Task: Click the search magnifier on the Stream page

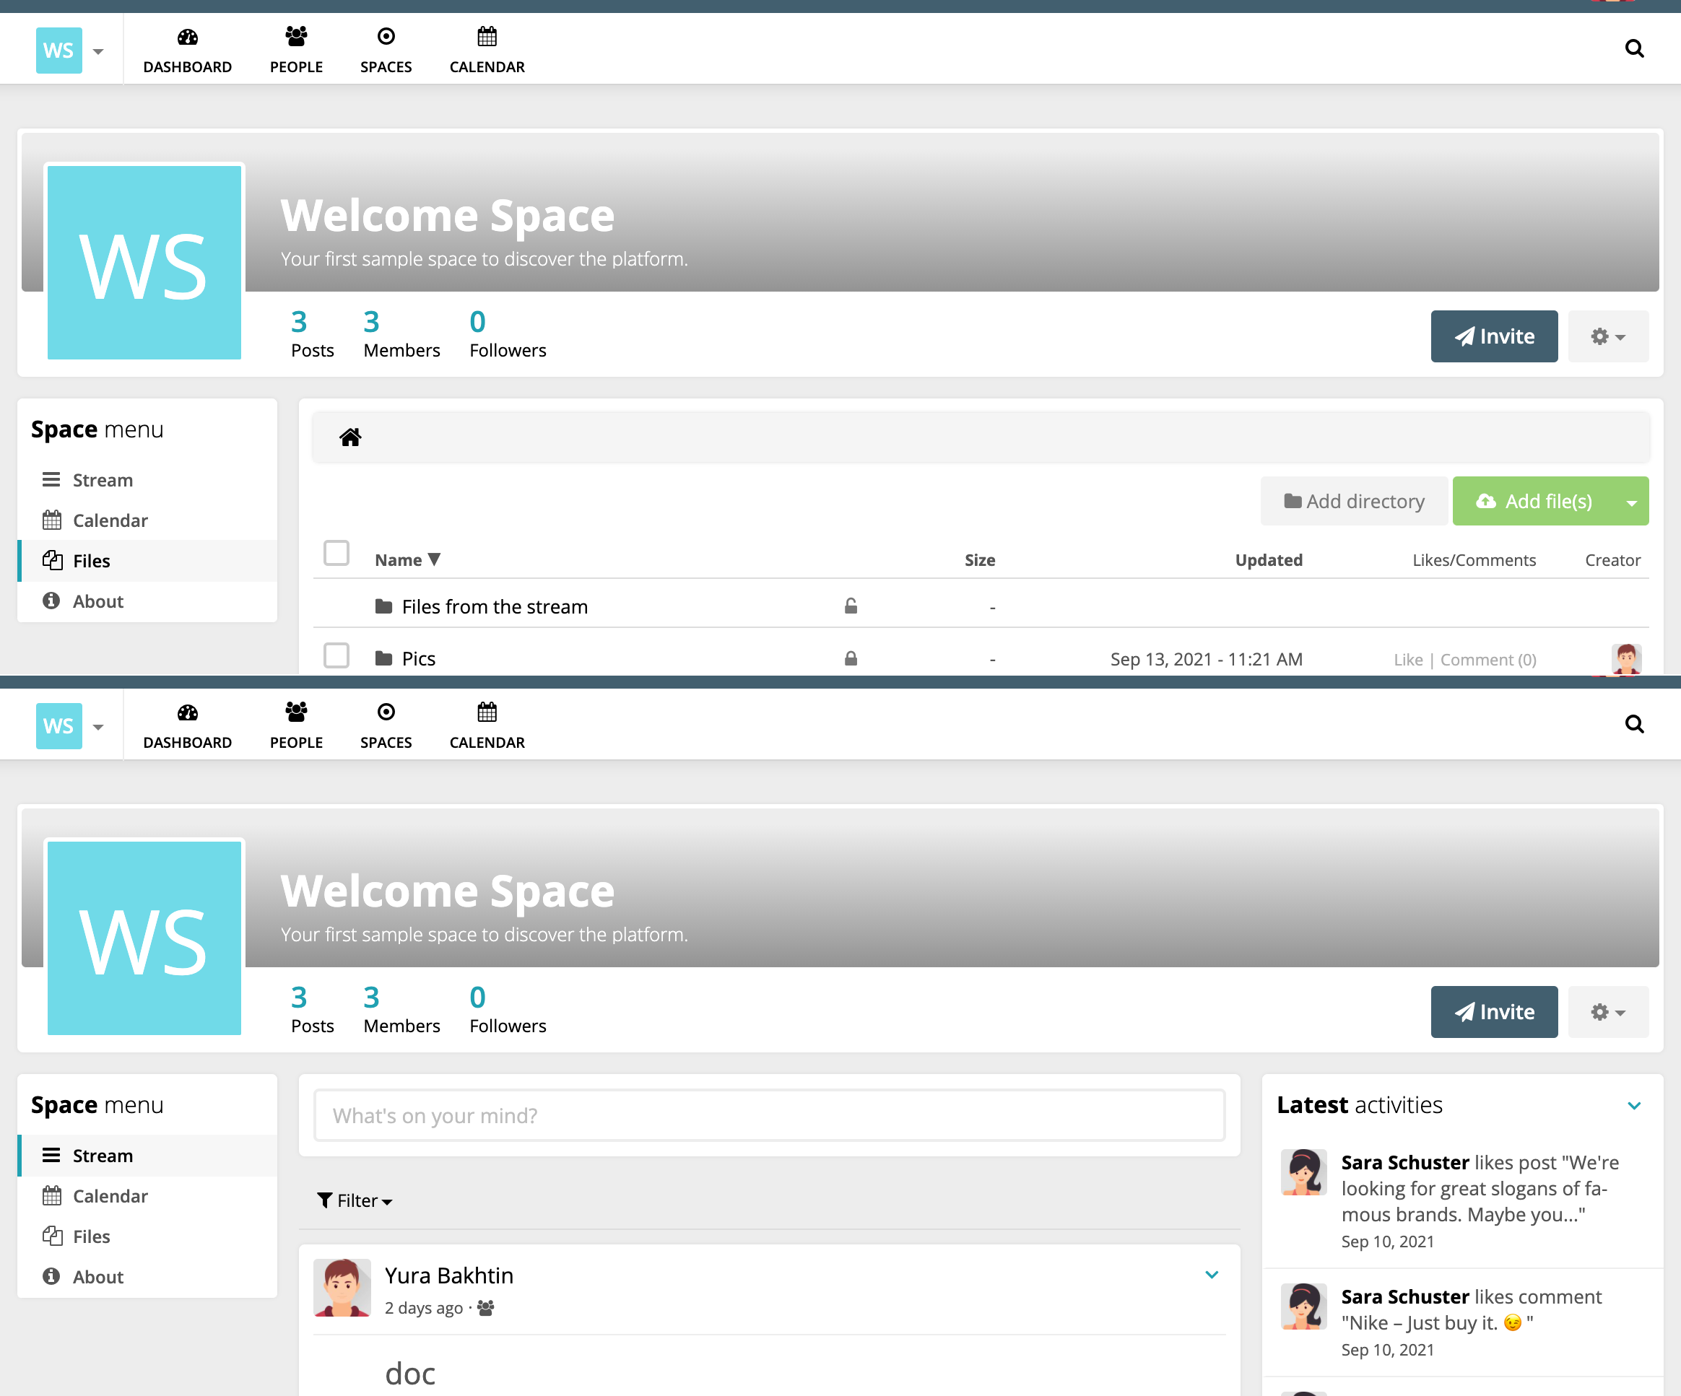Action: click(x=1635, y=724)
